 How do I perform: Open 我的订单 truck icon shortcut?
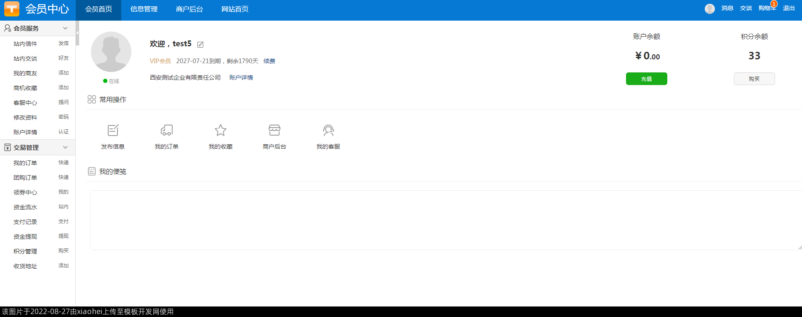[x=167, y=131]
